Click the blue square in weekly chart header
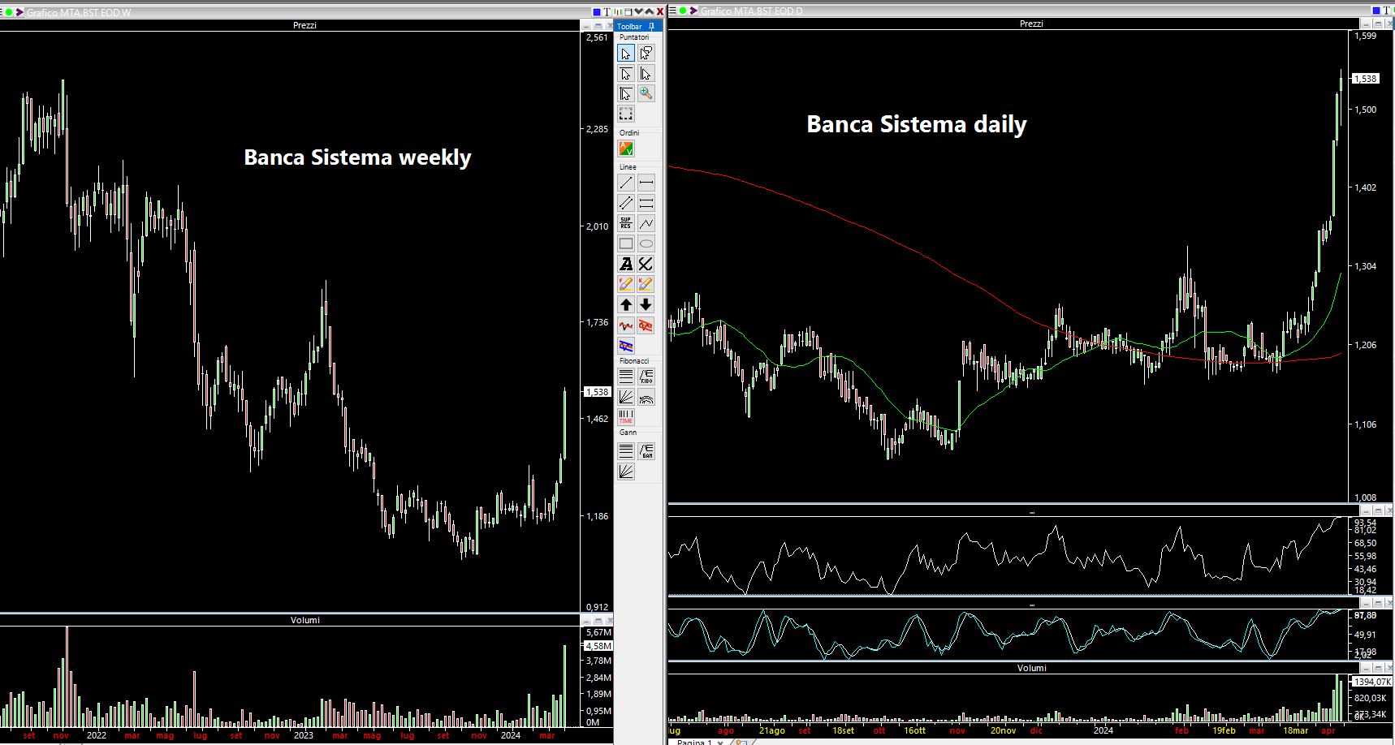Viewport: 1395px width, 745px height. click(x=597, y=11)
